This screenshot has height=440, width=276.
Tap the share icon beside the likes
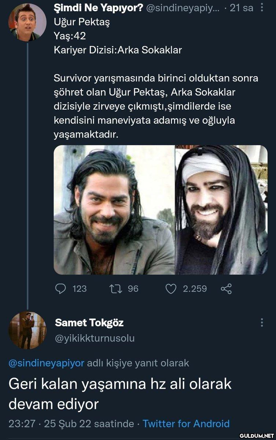226,289
